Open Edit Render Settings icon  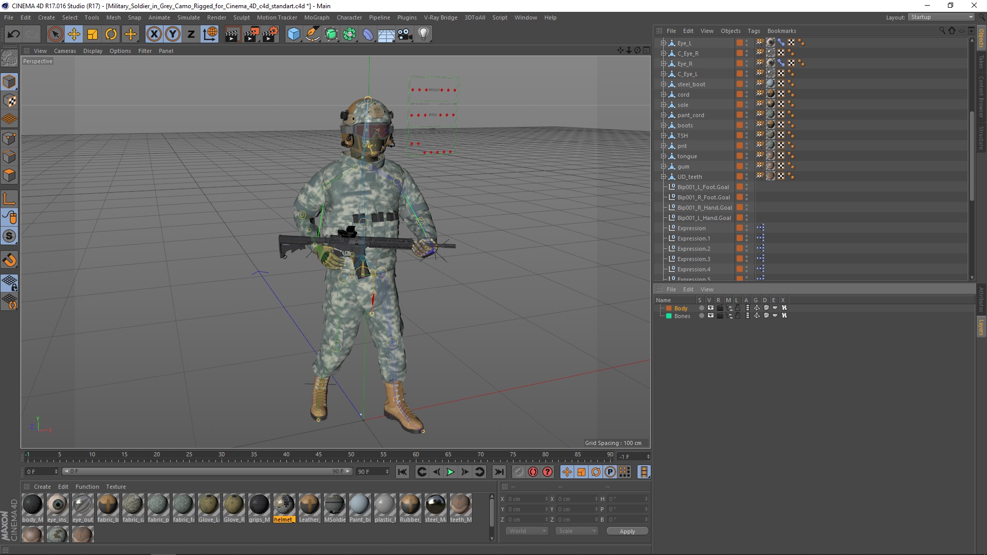coord(270,34)
